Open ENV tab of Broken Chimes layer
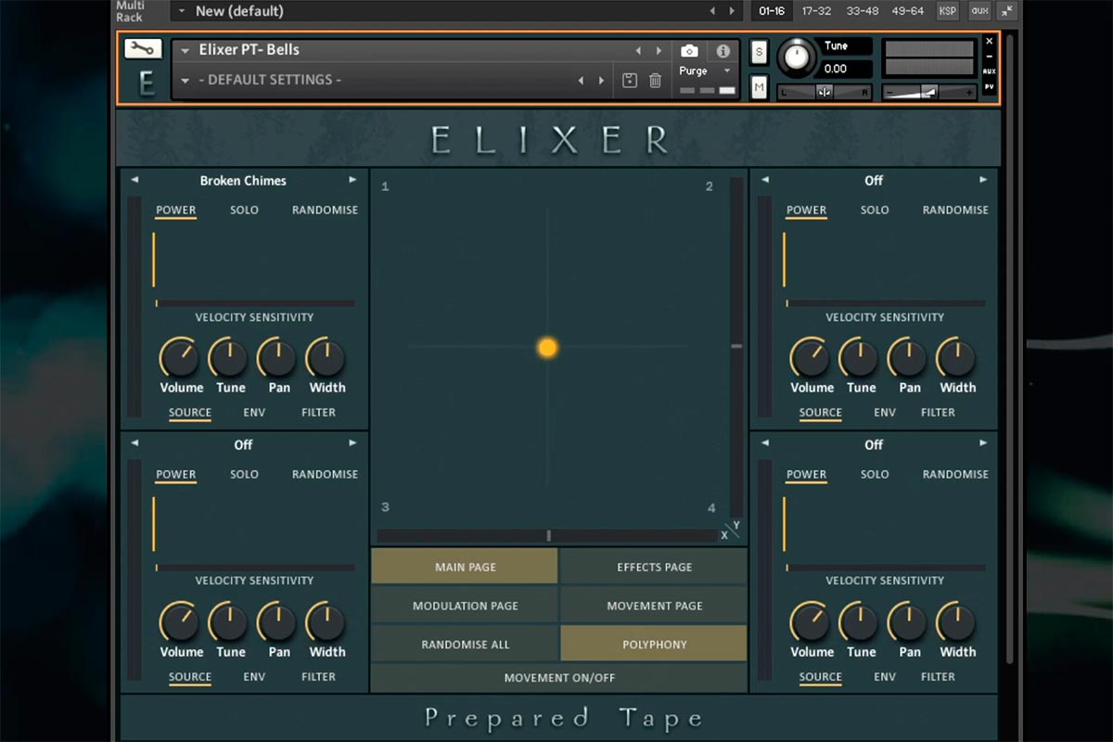 (254, 413)
